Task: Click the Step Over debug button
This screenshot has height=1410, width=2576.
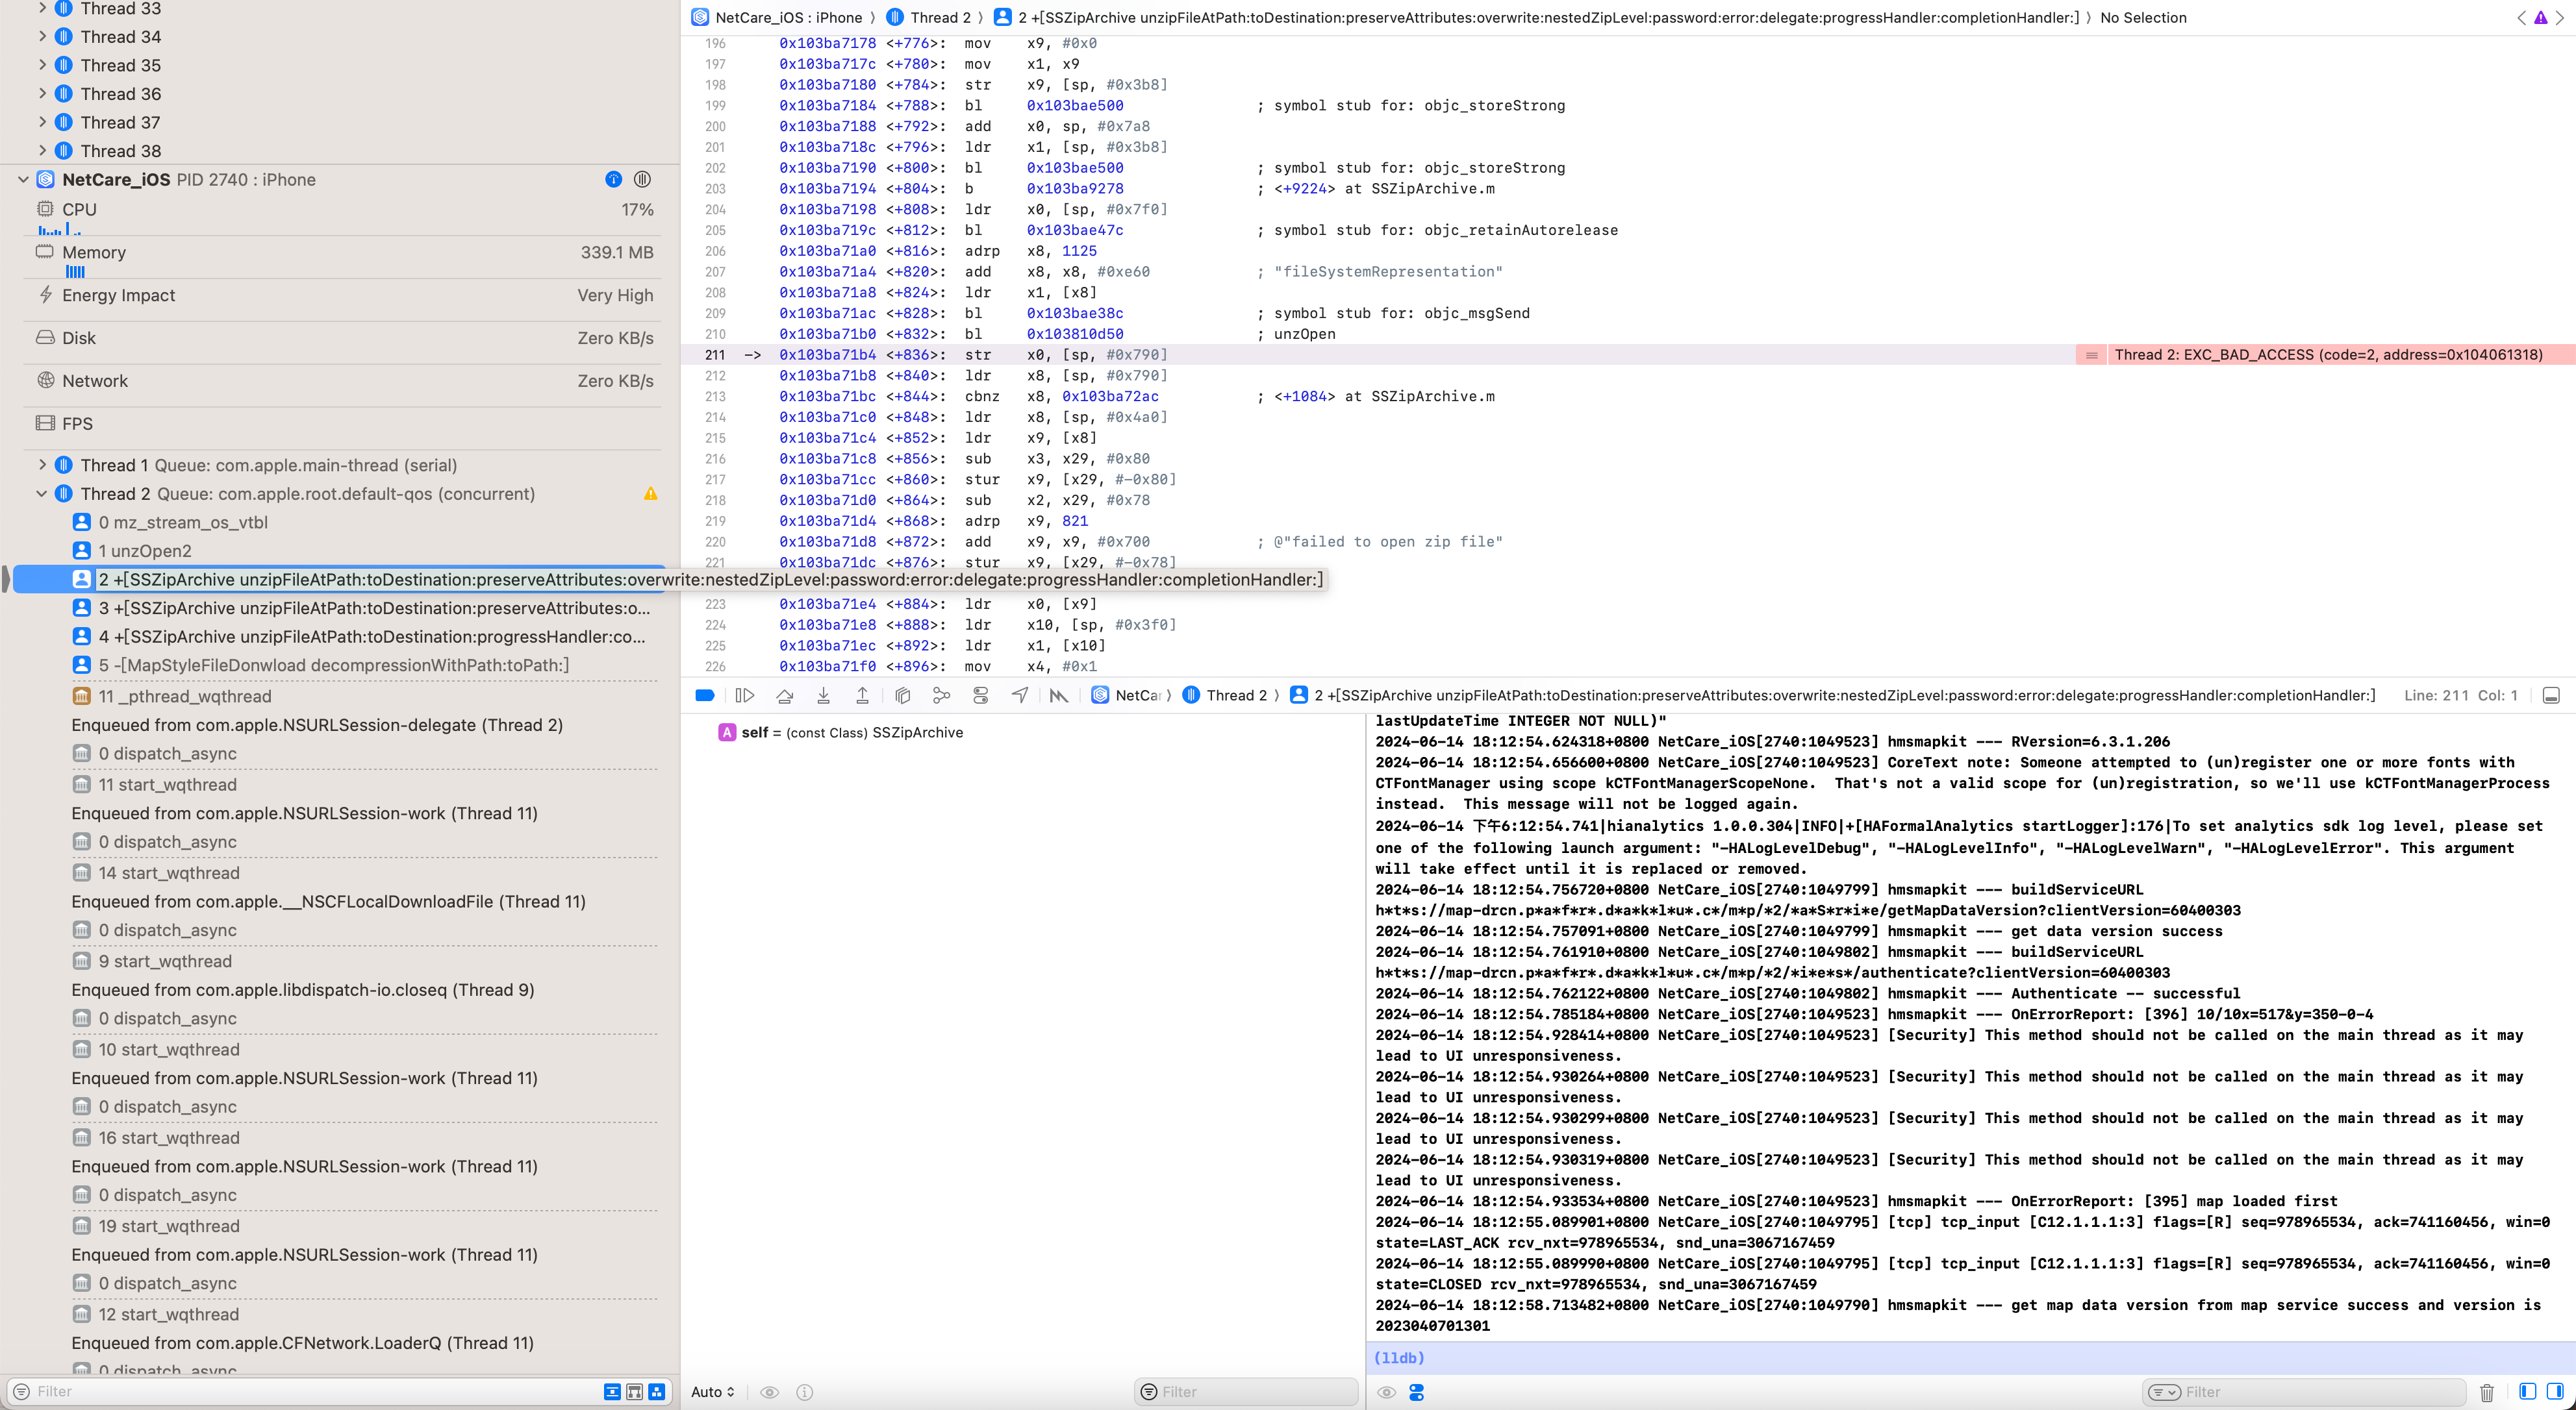Action: 784,695
